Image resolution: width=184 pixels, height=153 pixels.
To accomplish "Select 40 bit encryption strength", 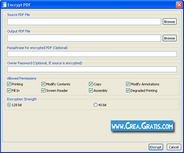I will (95, 105).
